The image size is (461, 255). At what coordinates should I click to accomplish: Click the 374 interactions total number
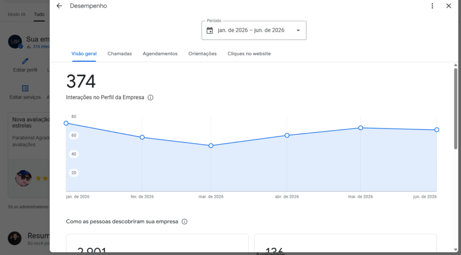click(81, 81)
